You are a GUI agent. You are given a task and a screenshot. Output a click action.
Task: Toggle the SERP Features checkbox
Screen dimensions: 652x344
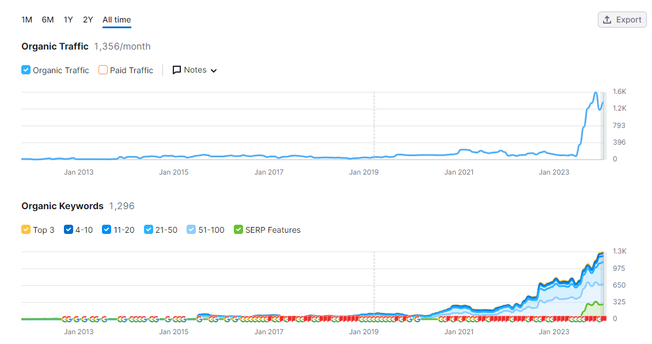tap(238, 229)
